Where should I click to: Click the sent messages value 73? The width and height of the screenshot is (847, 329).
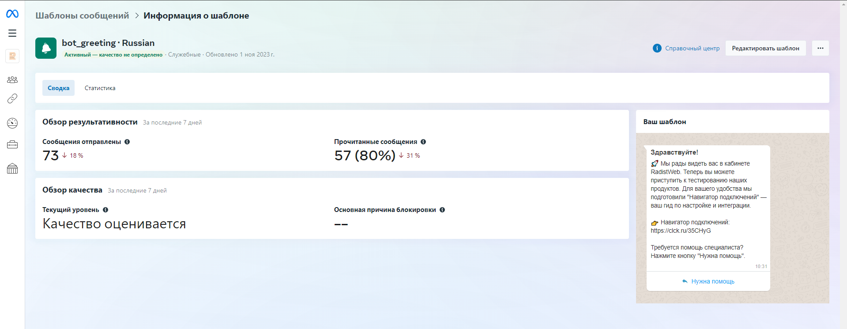pyautogui.click(x=50, y=155)
